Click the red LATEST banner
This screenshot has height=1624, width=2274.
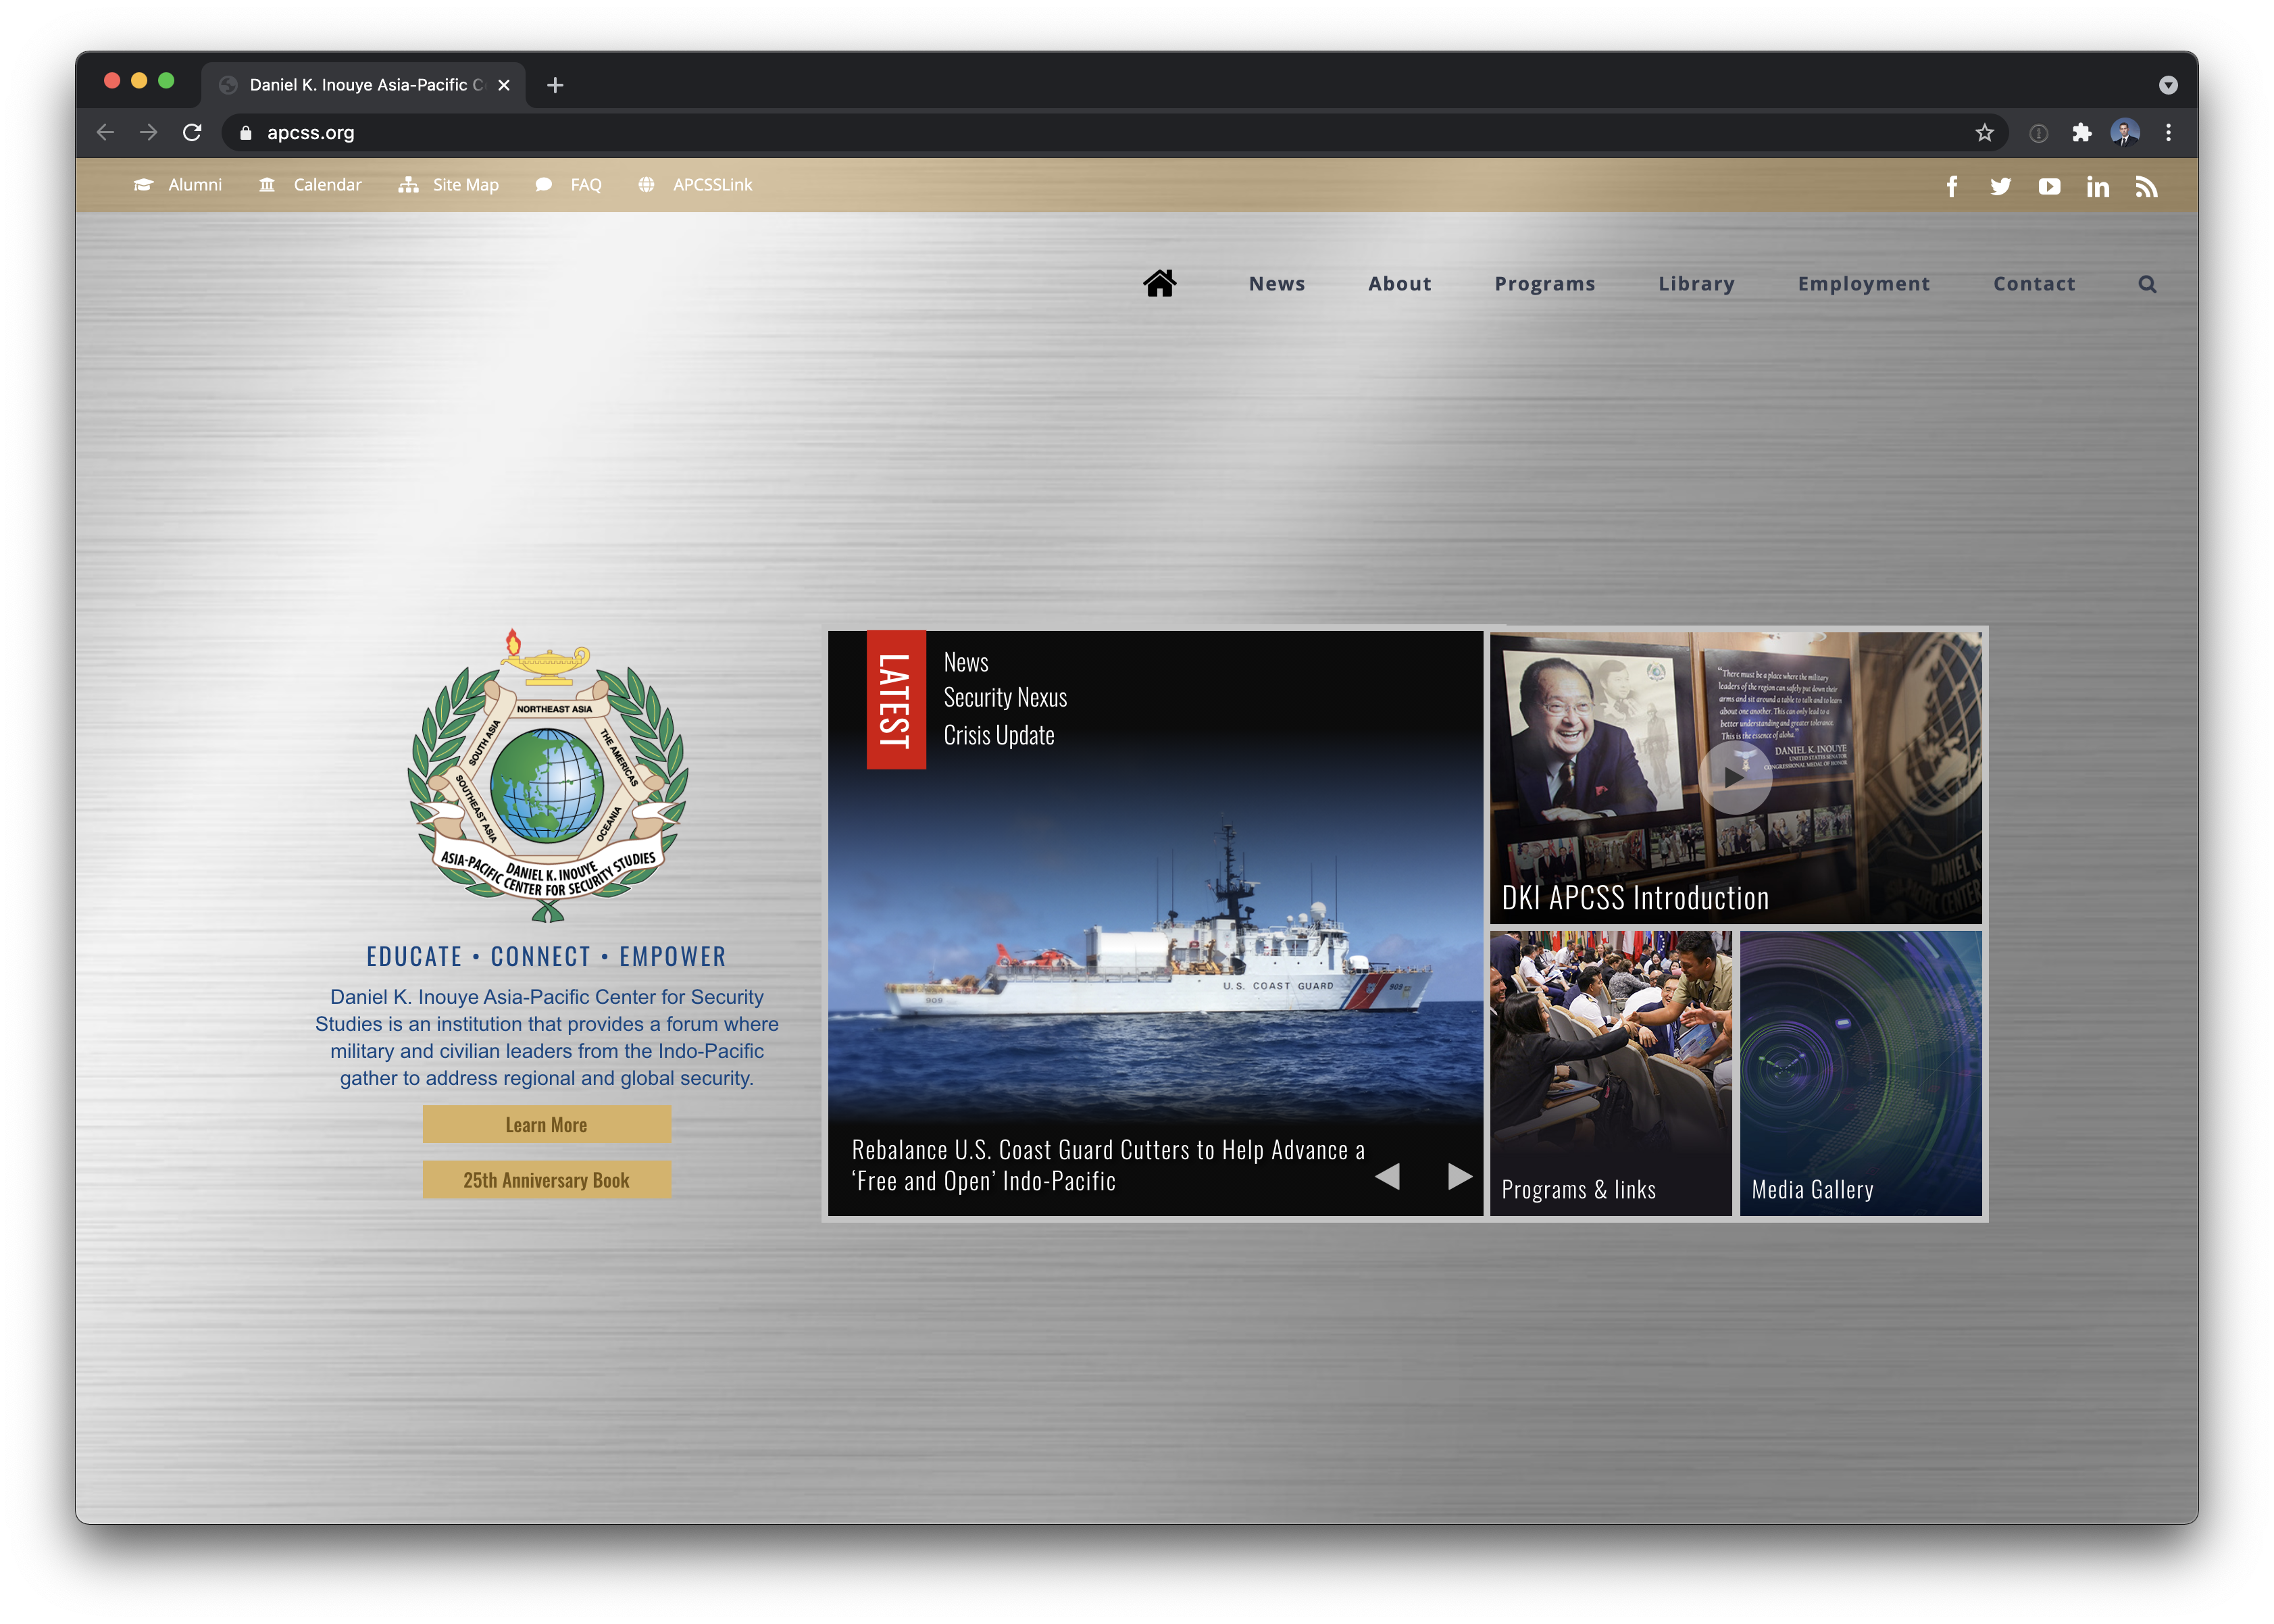coord(895,699)
